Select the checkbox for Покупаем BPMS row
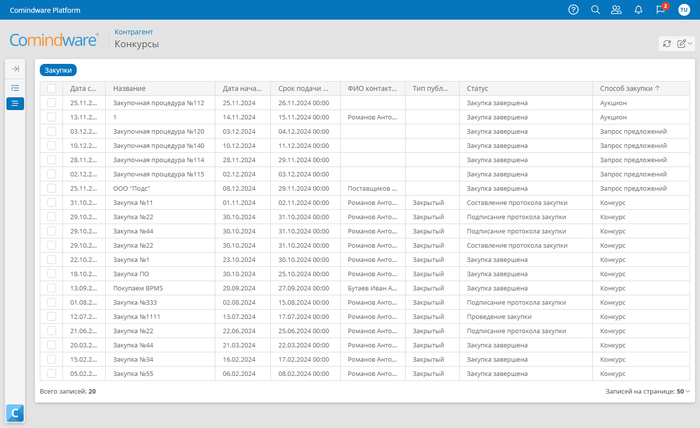The height and width of the screenshot is (428, 700). [52, 288]
